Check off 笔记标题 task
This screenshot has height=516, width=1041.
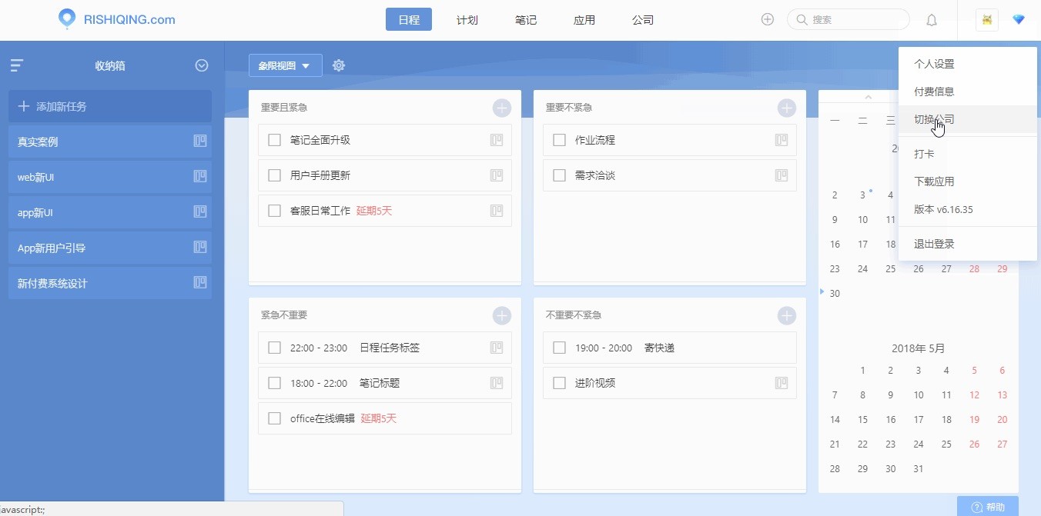(x=274, y=383)
